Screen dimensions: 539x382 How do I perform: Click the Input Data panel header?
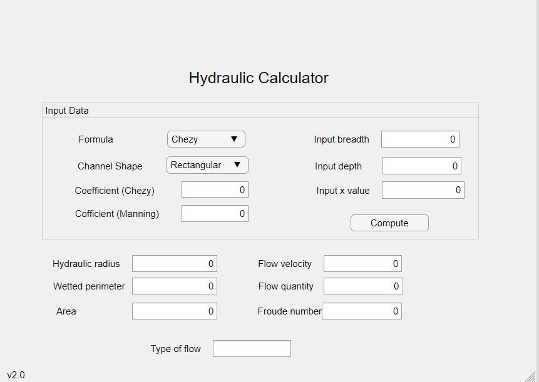pyautogui.click(x=67, y=111)
